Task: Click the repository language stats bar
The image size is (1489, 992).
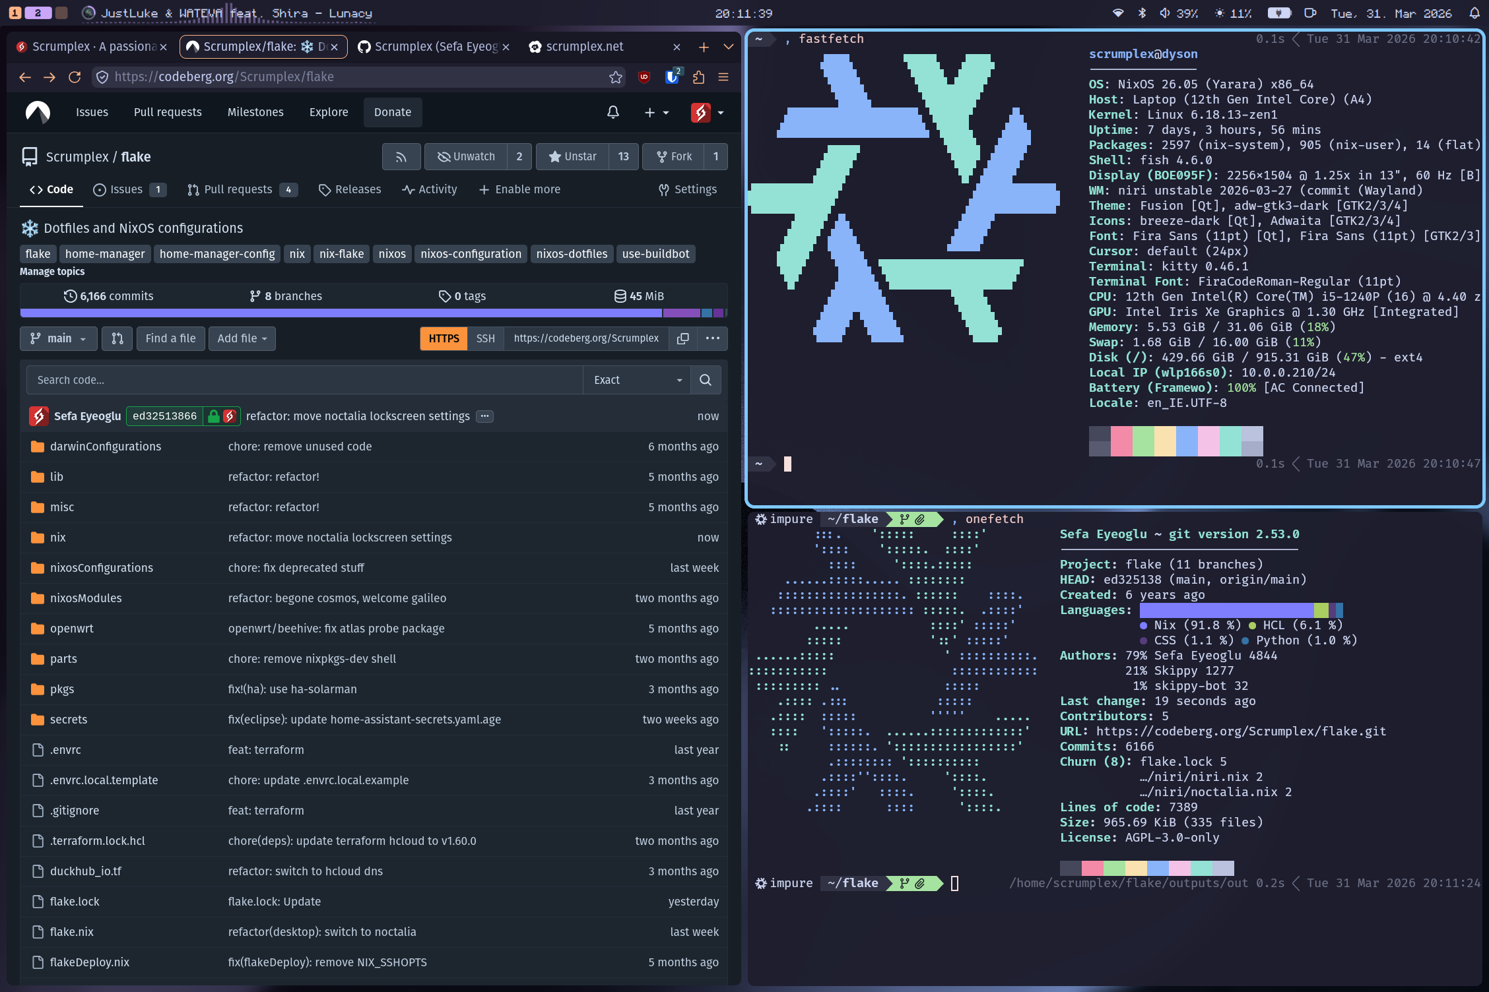Action: 374,313
